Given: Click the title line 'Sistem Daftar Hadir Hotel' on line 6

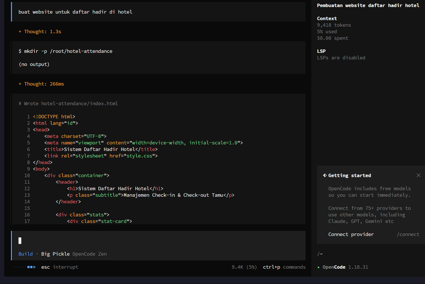Looking at the screenshot, I should click(x=101, y=149).
